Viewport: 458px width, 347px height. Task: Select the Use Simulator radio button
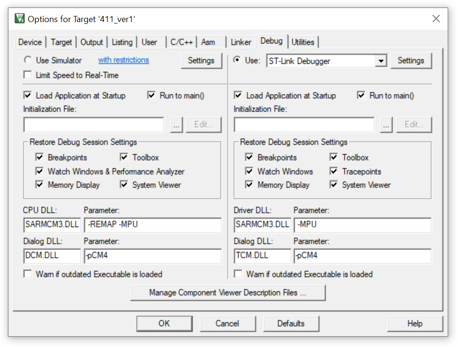coord(28,60)
